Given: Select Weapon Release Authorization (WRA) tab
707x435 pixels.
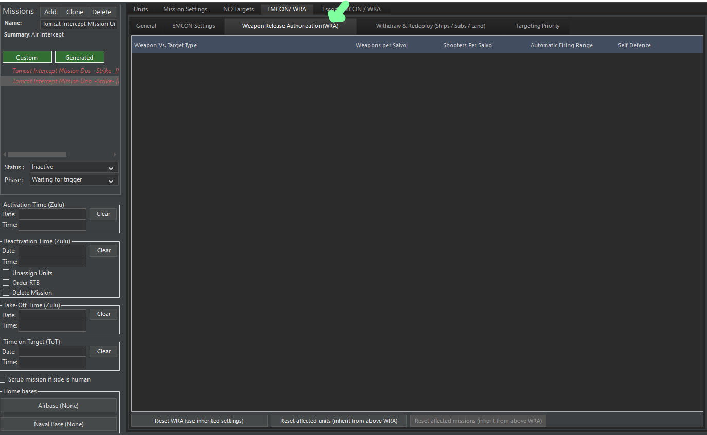Looking at the screenshot, I should pyautogui.click(x=290, y=26).
